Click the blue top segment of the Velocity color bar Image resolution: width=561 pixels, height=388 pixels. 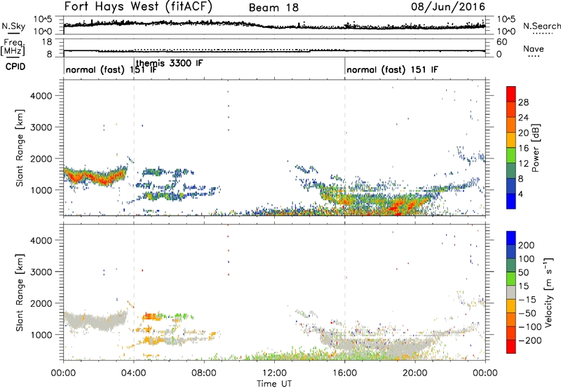click(511, 238)
